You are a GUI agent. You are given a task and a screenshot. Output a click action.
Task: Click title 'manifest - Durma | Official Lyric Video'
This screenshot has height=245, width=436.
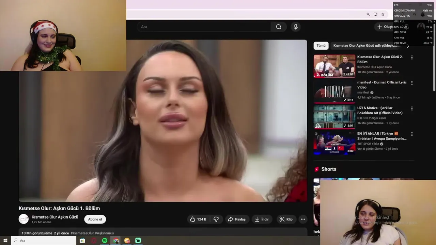point(382,85)
